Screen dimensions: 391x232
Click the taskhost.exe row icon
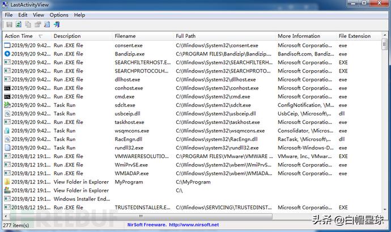click(x=7, y=122)
